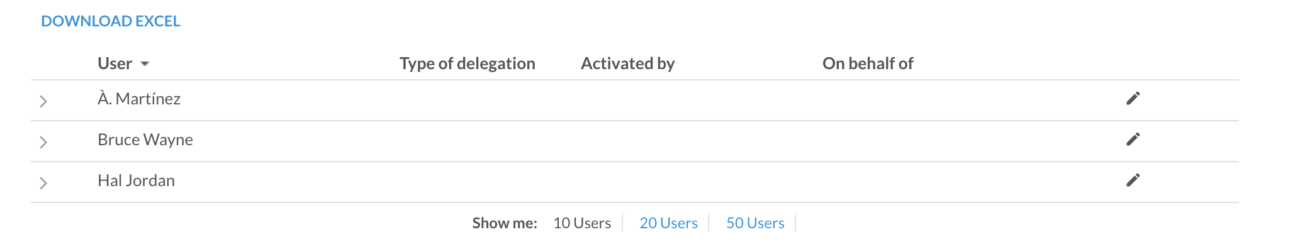Expand the Hal Jordan row chevron
The image size is (1295, 249).
[x=43, y=183]
